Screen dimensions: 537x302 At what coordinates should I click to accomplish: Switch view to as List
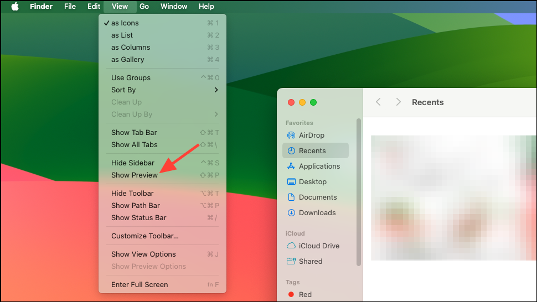click(162, 35)
